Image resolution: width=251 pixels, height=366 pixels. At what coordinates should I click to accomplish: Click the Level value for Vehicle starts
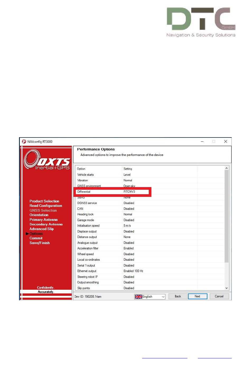click(x=127, y=175)
